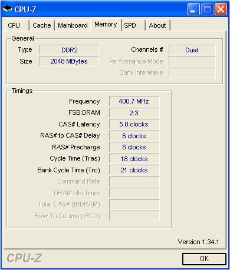Click the Bank Interleave label

click(141, 72)
